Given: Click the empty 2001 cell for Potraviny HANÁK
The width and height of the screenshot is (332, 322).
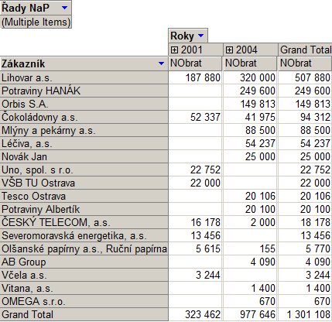Looking at the screenshot, I should (x=195, y=91).
